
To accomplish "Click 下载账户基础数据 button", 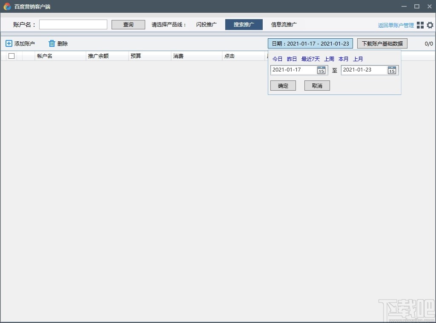I will (382, 43).
